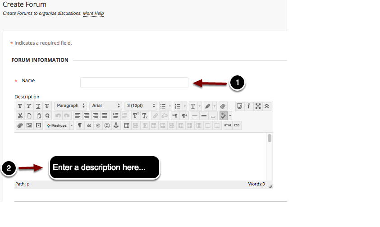
Task: Expand the Mashups dropdown arrow
Action: [72, 125]
